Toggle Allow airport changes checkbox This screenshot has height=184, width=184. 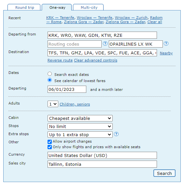coord(50,142)
